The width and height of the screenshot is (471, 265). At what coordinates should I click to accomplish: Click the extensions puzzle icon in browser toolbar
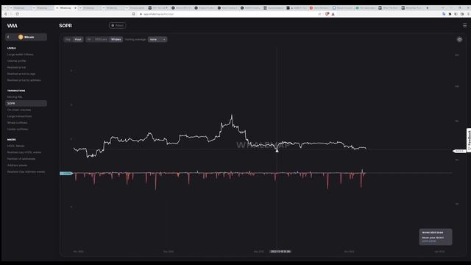[450, 14]
